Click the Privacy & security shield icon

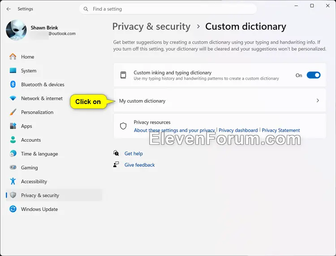(13, 195)
